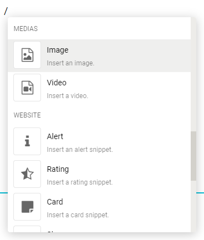Screen dimensions: 204x240
Task: Pick the Card menu entry
Action: click(99, 207)
